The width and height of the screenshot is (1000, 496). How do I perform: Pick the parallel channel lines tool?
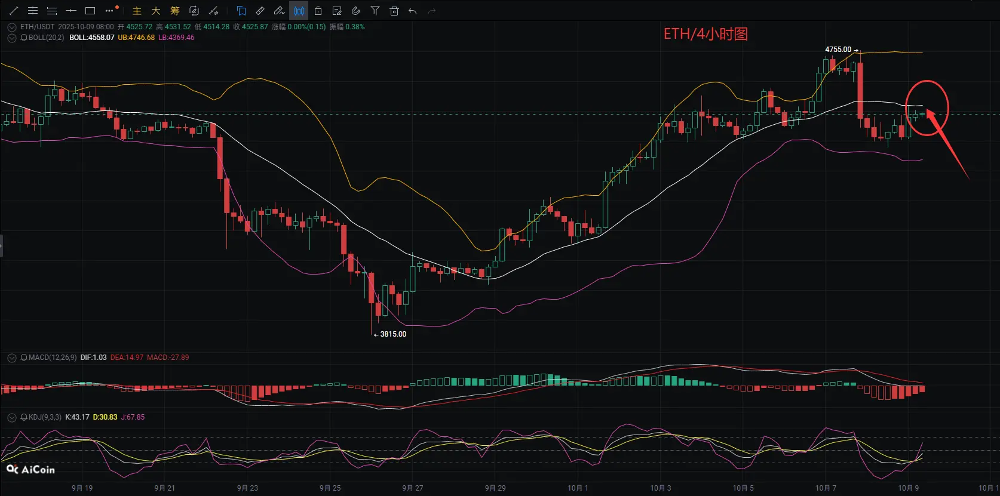click(33, 11)
